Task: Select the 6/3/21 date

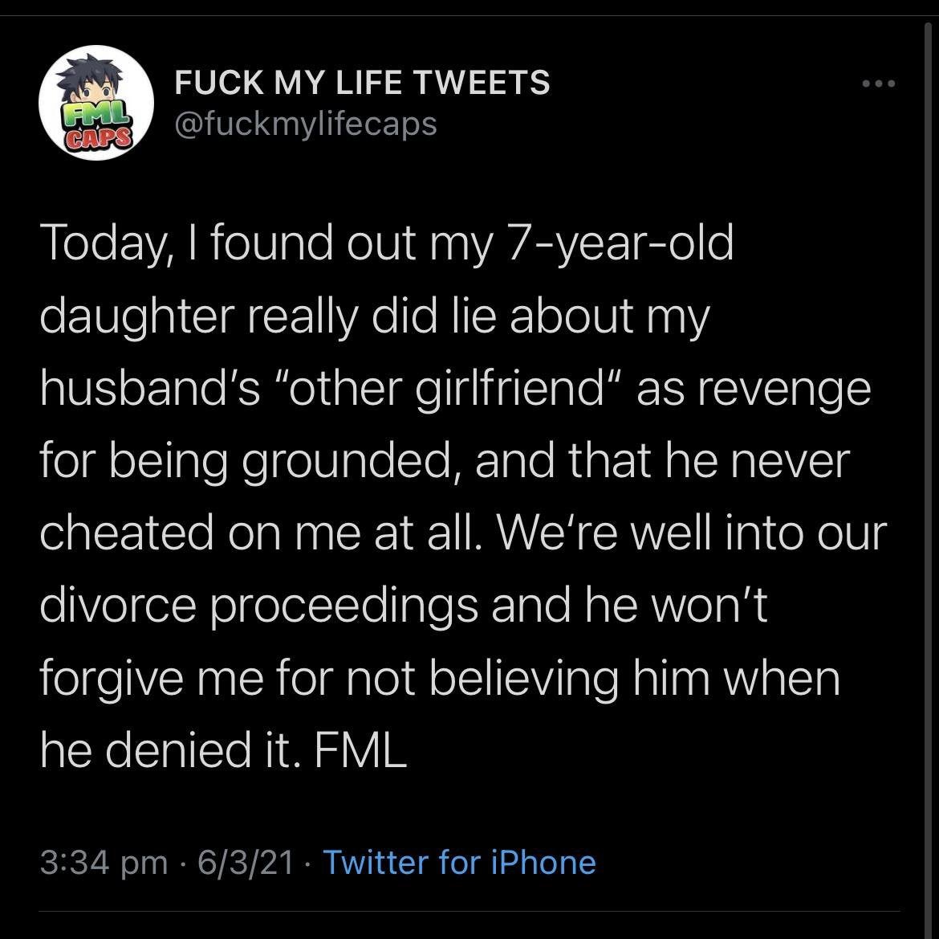Action: 242,863
